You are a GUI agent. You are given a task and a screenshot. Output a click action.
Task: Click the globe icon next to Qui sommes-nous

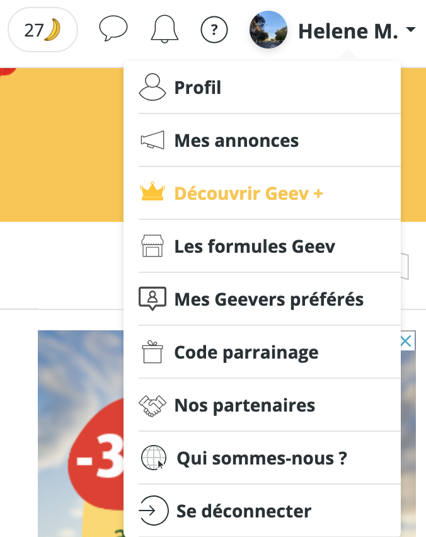[x=151, y=458]
